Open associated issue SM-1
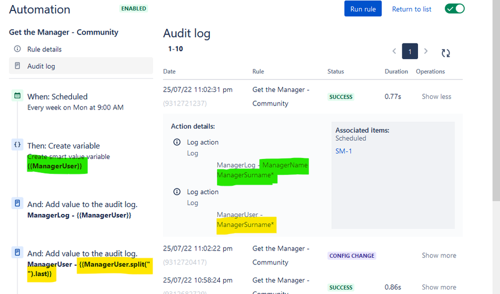Screen dimensions: 500x294 coord(343,151)
